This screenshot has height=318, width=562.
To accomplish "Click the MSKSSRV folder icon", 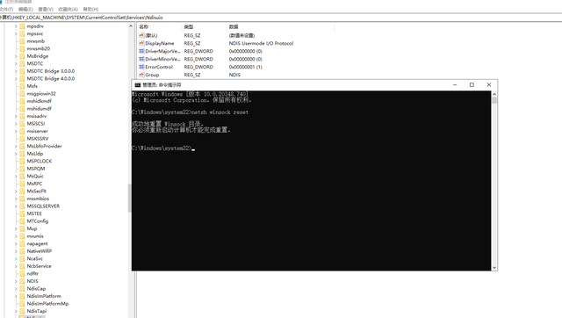I will pos(22,139).
